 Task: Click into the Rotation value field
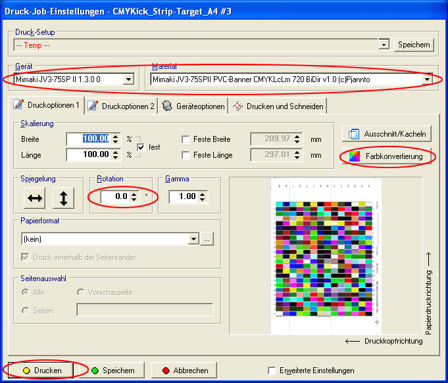pyautogui.click(x=115, y=196)
